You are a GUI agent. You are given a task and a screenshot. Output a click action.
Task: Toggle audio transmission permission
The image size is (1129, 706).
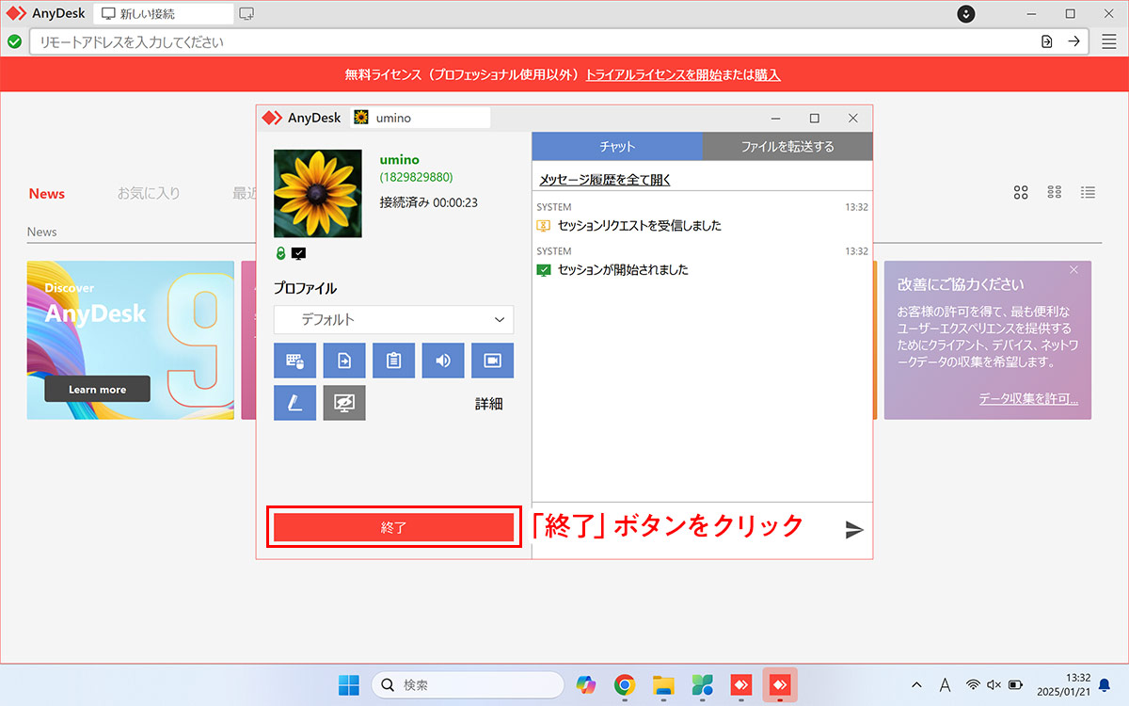[443, 361]
